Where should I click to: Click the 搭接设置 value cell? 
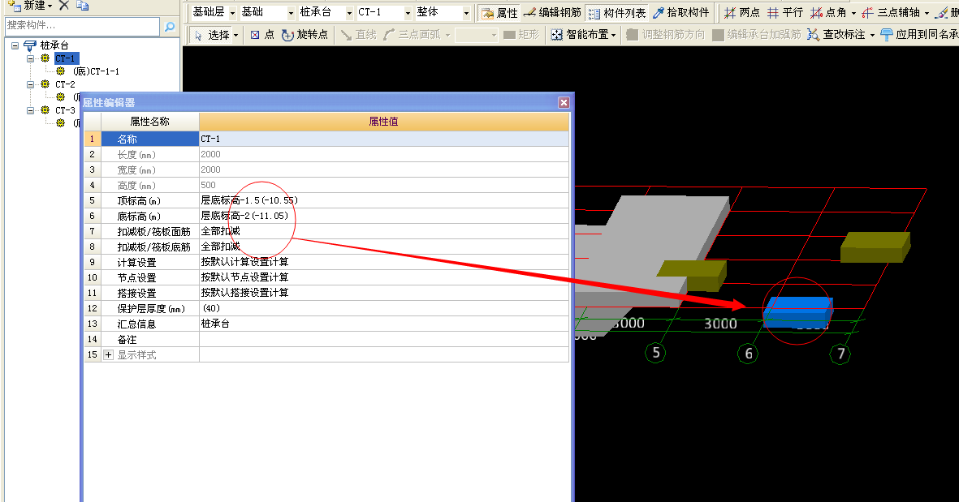click(384, 293)
